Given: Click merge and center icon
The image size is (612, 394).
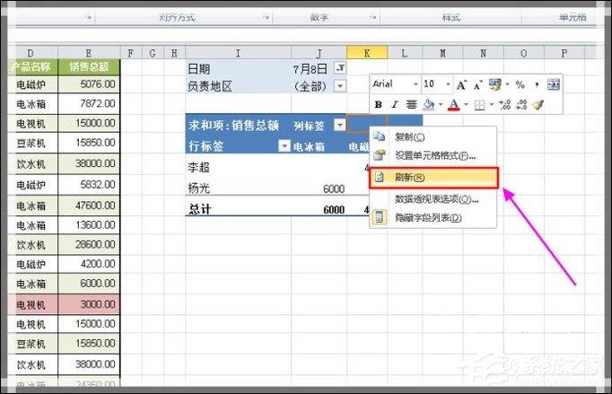Looking at the screenshot, I should point(553,84).
